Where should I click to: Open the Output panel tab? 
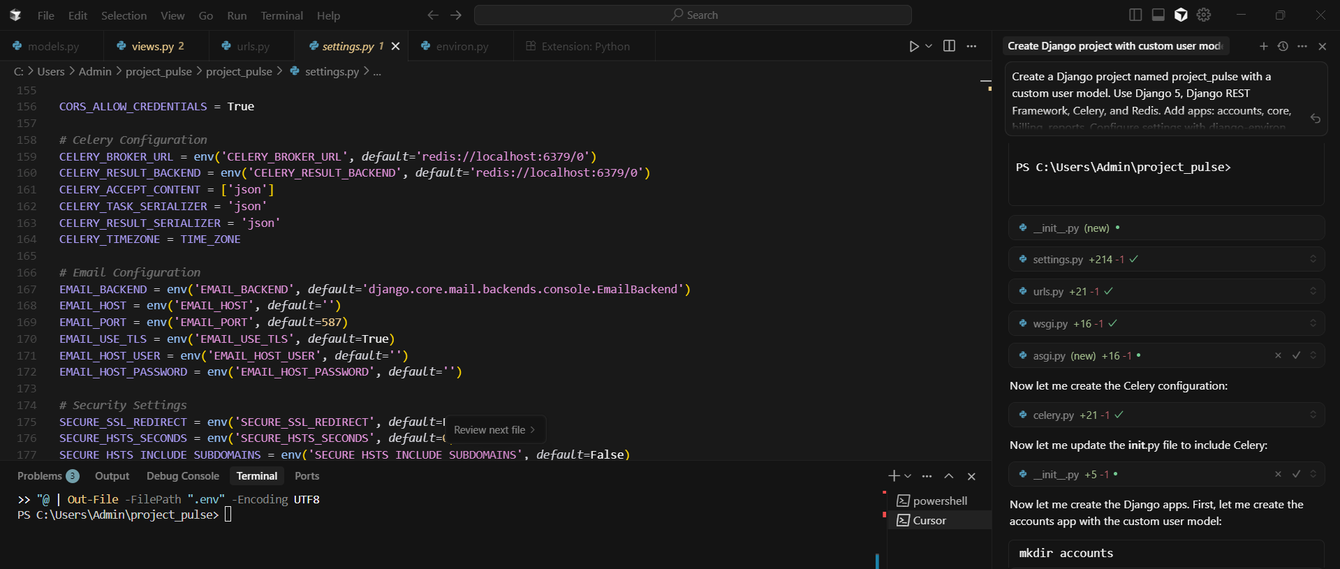point(112,476)
